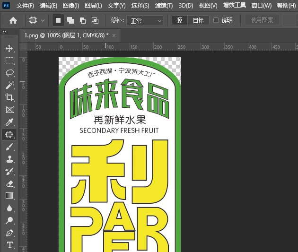Screen dimensions: 298x252
Task: Select the Crop tool
Action: (9, 97)
